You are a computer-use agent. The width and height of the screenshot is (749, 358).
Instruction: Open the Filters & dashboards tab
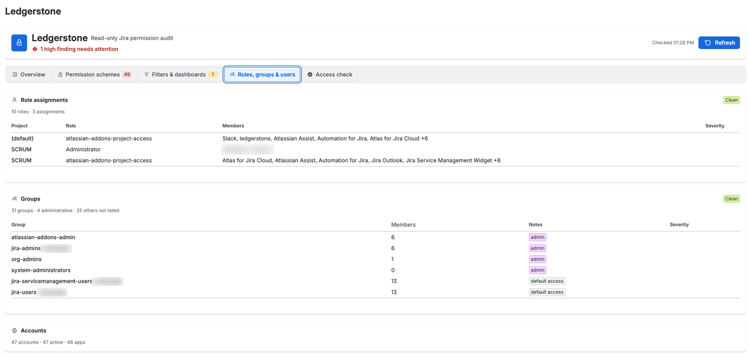click(181, 75)
